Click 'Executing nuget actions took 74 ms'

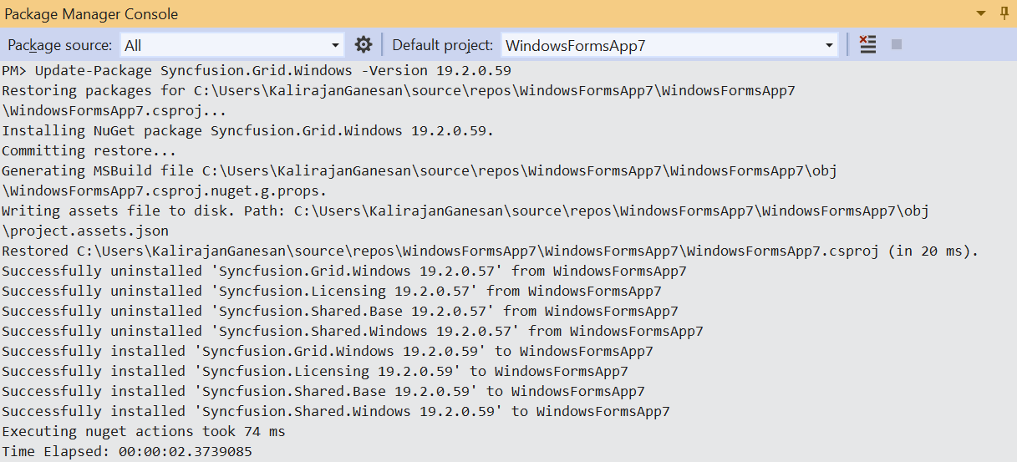[x=144, y=431]
